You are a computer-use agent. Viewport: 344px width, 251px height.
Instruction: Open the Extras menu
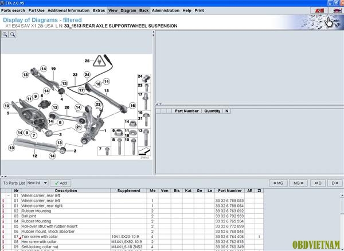tap(99, 10)
